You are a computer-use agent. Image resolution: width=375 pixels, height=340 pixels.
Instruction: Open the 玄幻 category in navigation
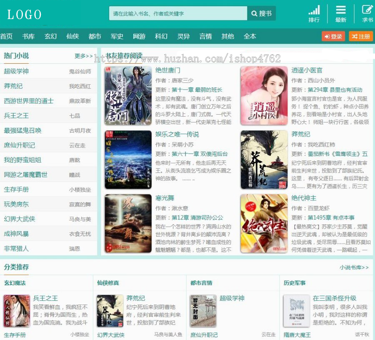50,36
